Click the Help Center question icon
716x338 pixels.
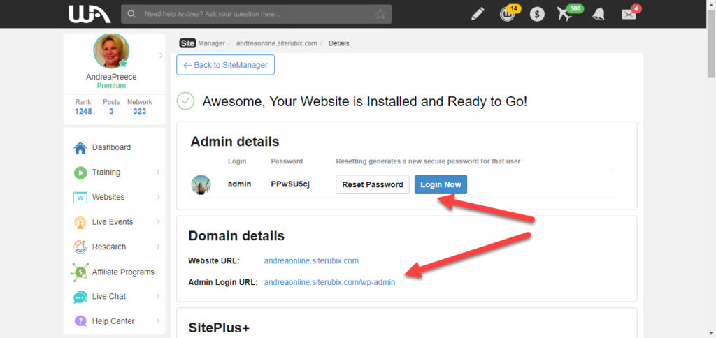[80, 321]
